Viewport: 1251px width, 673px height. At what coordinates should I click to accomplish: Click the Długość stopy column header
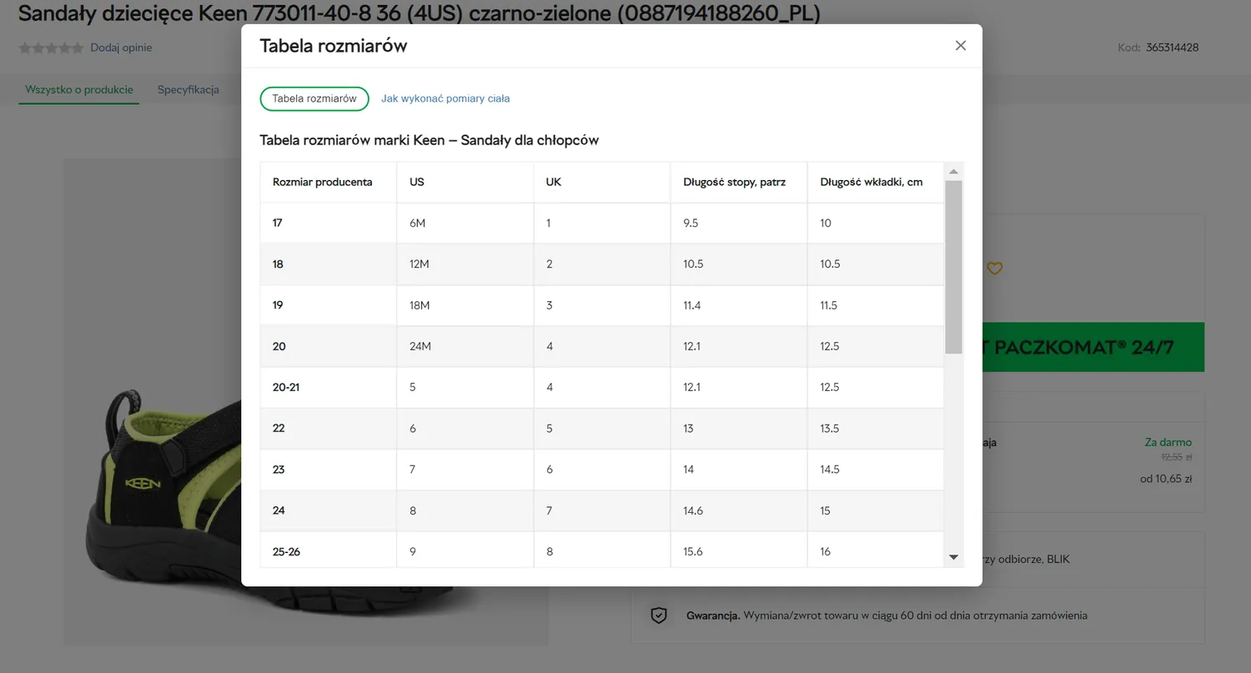(735, 182)
